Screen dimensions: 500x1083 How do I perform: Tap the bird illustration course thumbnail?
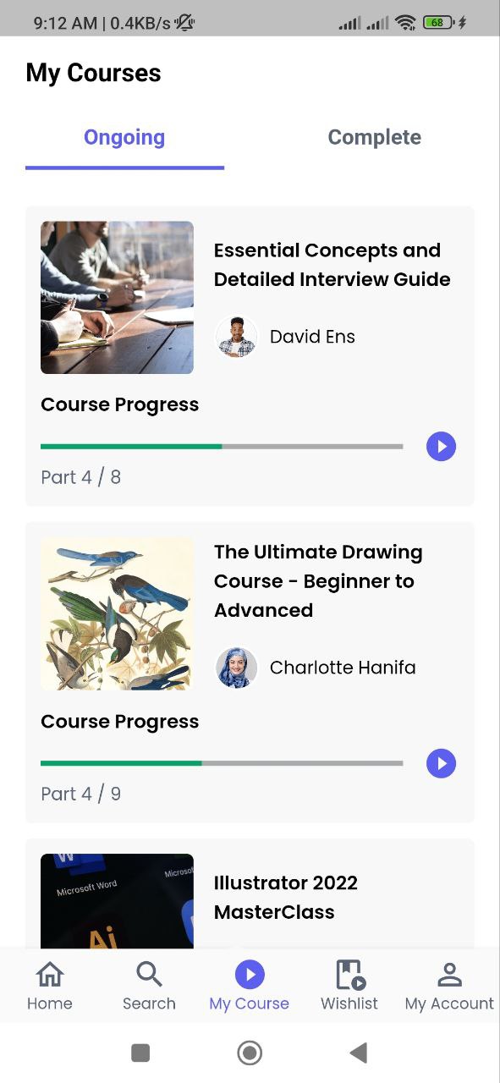[117, 613]
